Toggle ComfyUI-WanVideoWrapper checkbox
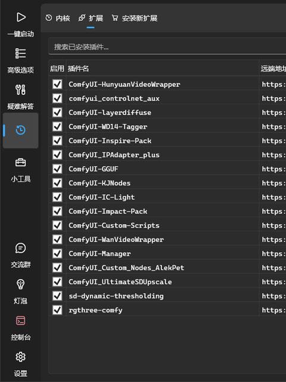The width and height of the screenshot is (286, 382). click(57, 240)
